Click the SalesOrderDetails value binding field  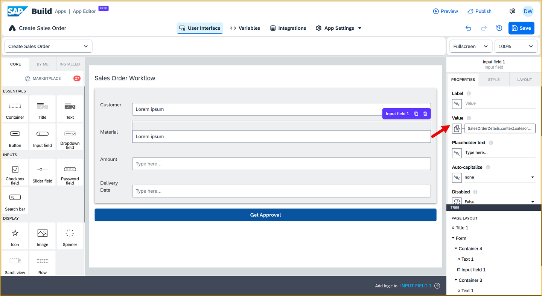[500, 128]
